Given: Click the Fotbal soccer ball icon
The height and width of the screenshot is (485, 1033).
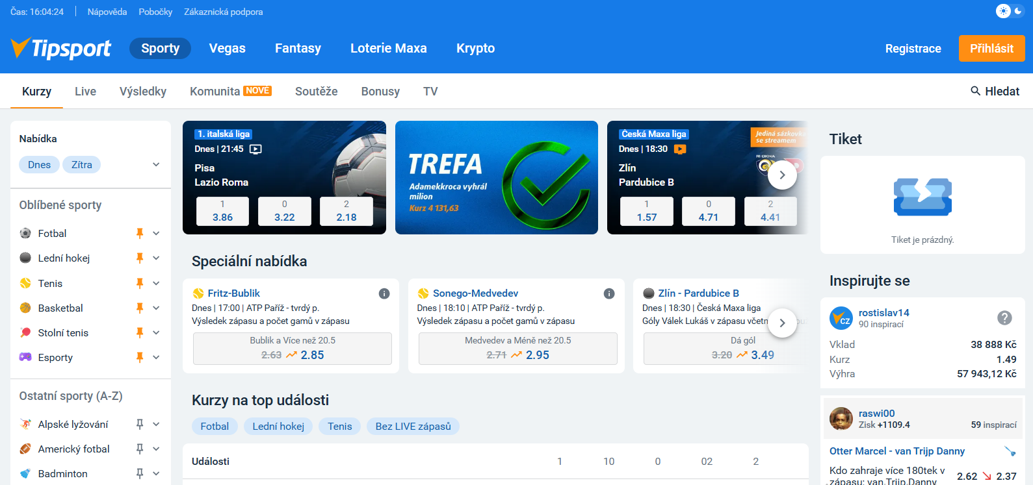Looking at the screenshot, I should [x=25, y=233].
